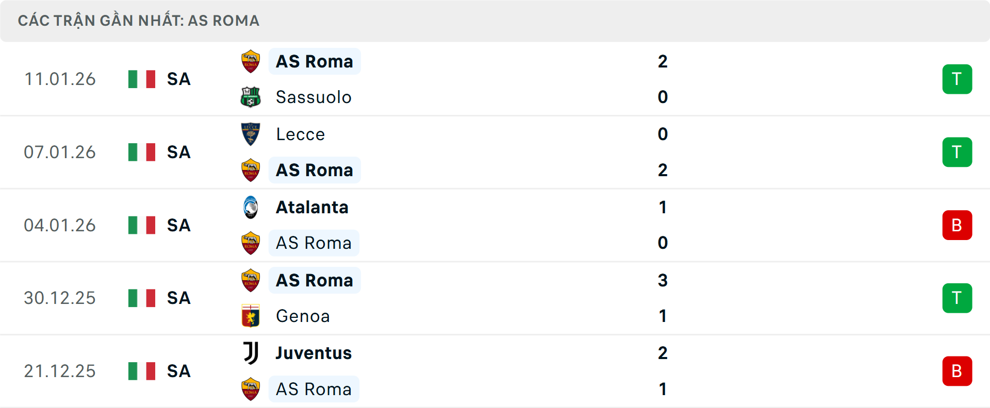
Task: Click the Italy flag next to 11.01.26
Action: pyautogui.click(x=142, y=79)
